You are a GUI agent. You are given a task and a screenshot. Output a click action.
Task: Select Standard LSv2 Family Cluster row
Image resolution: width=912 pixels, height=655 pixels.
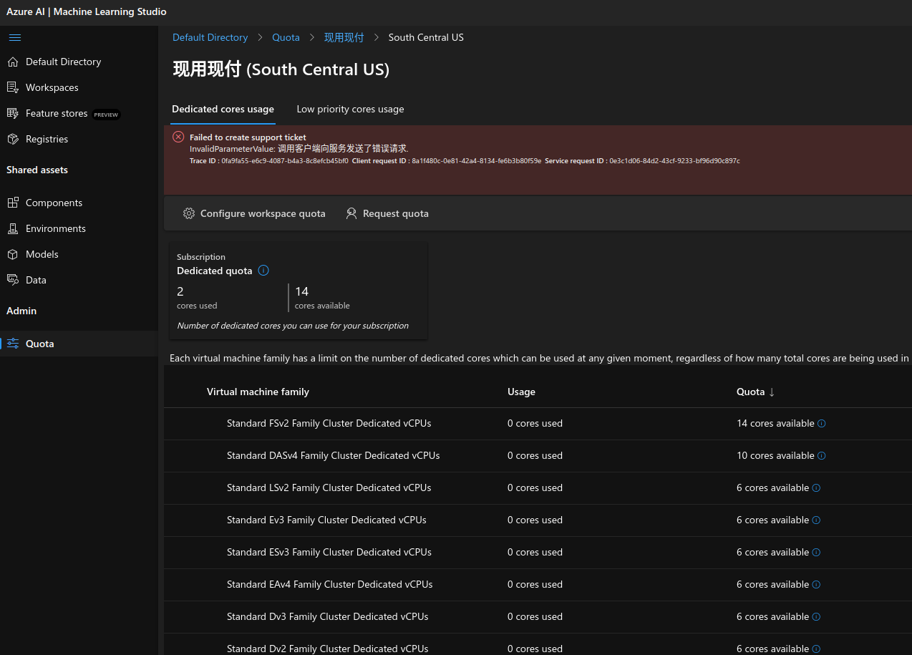click(538, 488)
